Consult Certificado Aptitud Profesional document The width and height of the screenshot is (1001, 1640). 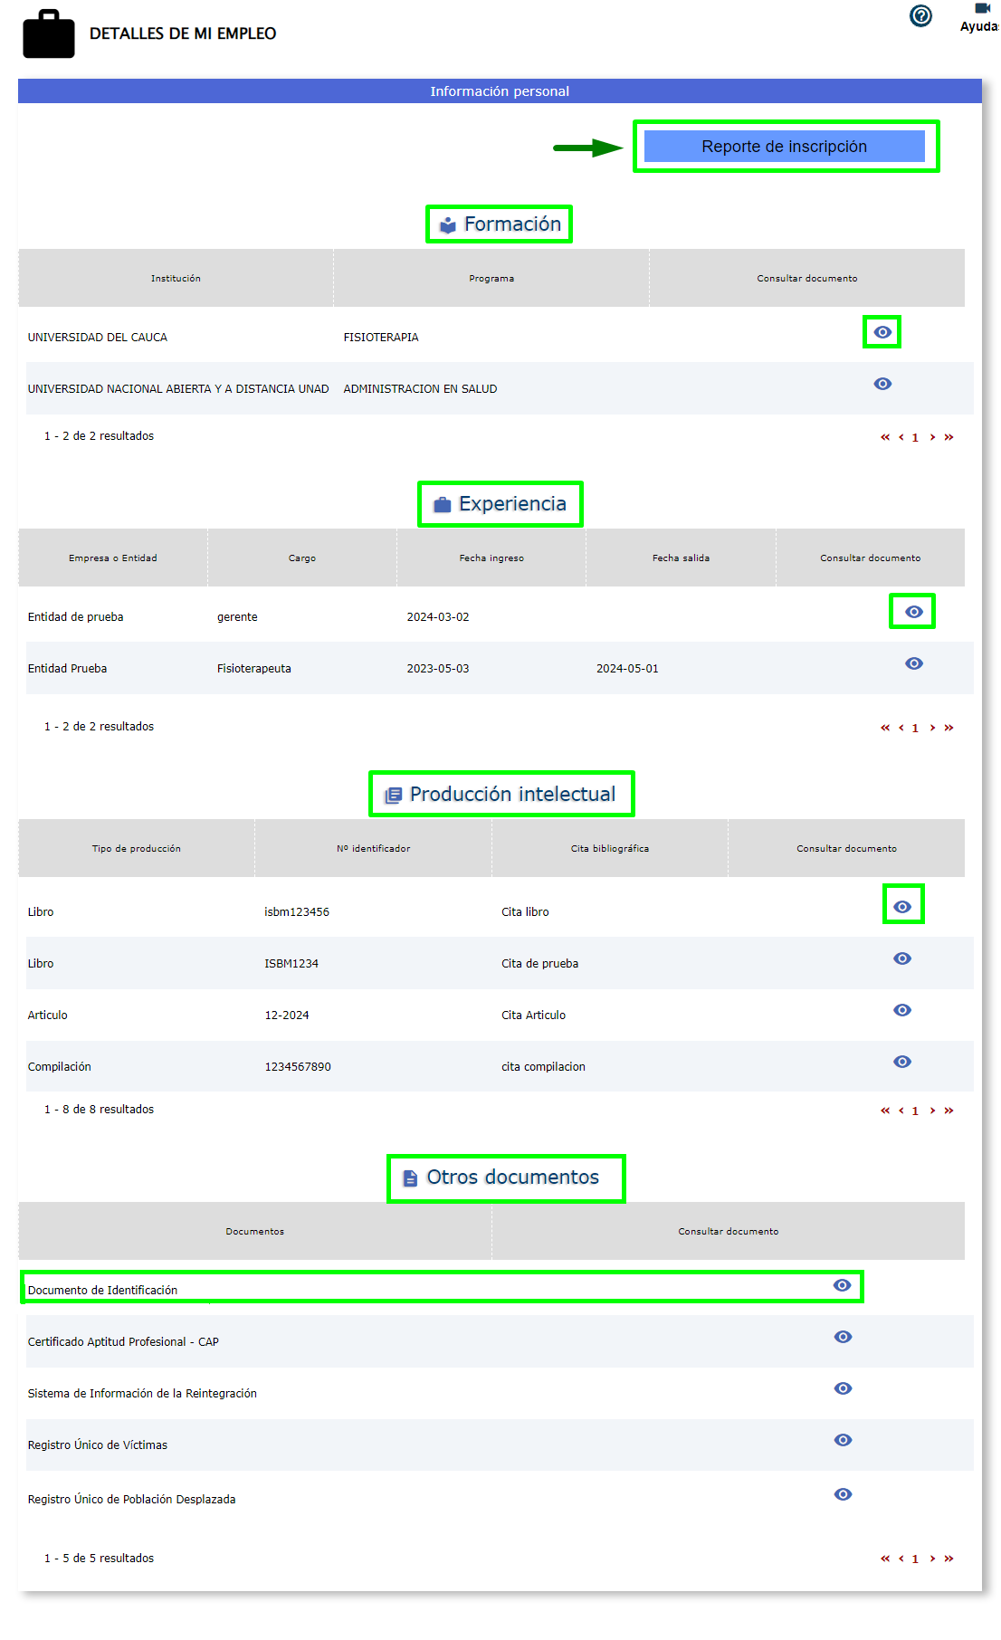click(x=843, y=1338)
